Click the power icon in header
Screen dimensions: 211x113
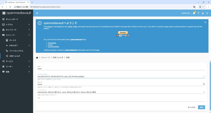point(207,13)
